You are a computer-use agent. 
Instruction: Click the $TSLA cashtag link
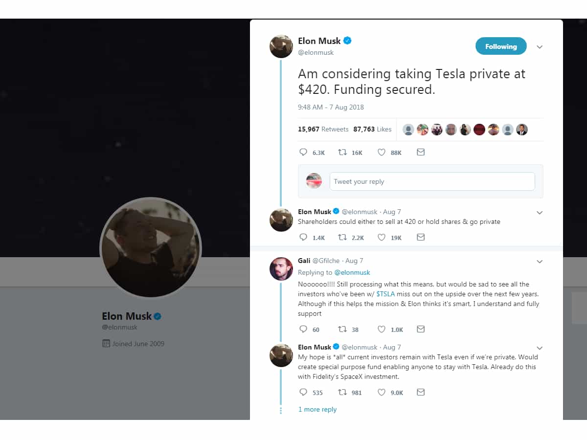pyautogui.click(x=385, y=294)
